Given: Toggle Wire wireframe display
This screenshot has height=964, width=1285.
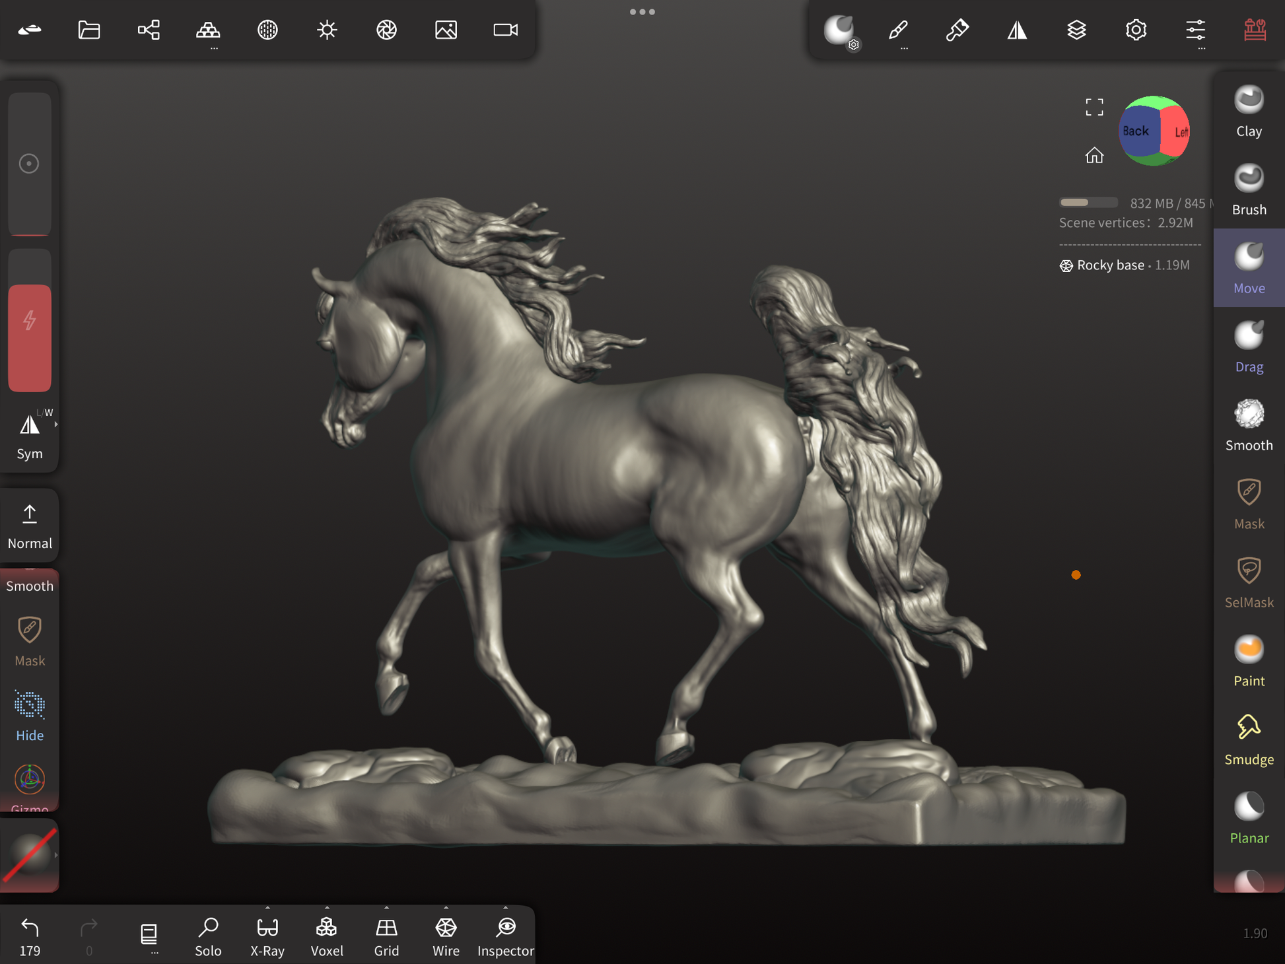Looking at the screenshot, I should [446, 935].
